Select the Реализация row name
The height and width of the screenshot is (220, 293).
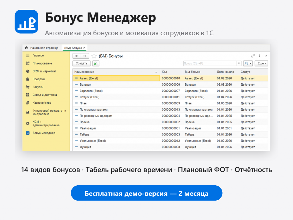tap(88, 128)
